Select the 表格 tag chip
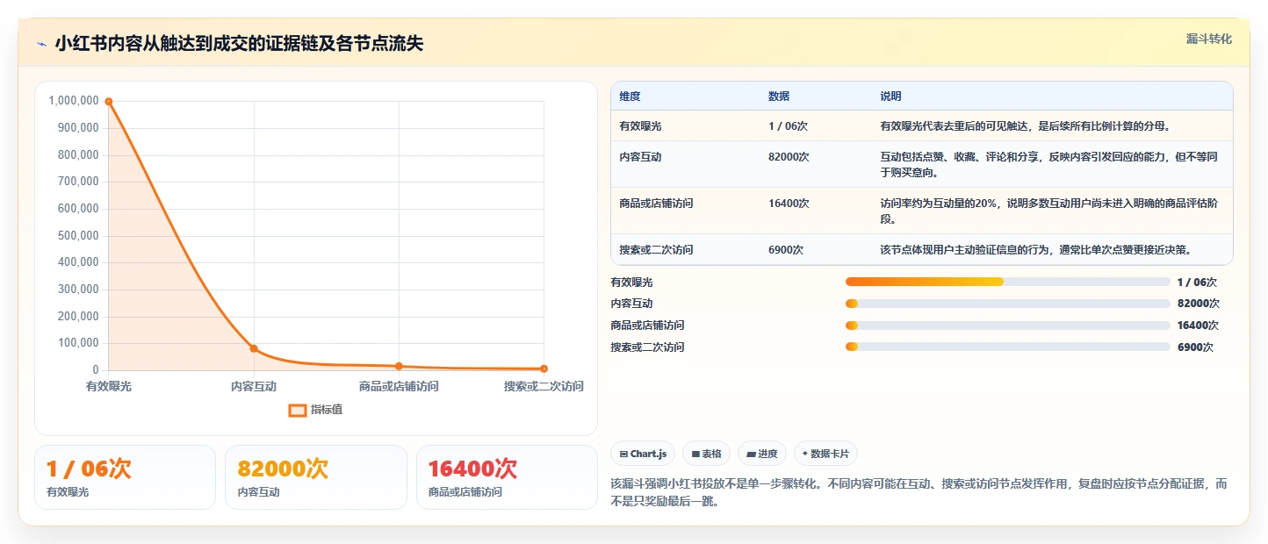The width and height of the screenshot is (1268, 544). [707, 454]
